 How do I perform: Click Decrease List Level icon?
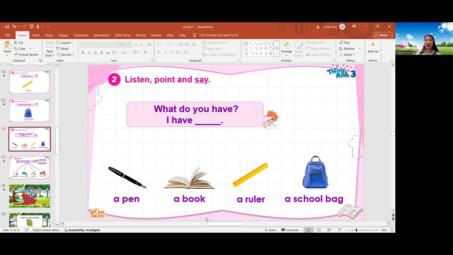coord(181,45)
